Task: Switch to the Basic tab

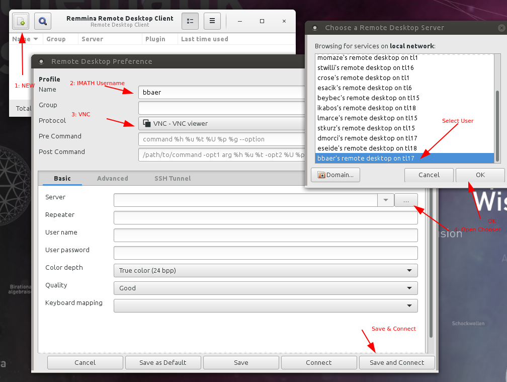Action: tap(62, 179)
